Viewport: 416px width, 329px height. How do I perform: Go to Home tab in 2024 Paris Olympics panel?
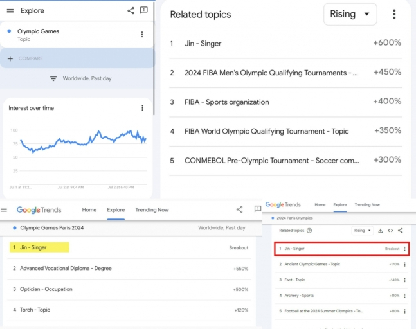pos(320,205)
